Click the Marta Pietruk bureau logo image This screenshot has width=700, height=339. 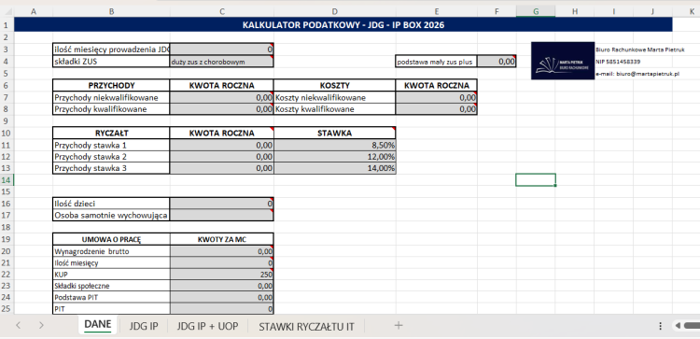[563, 61]
